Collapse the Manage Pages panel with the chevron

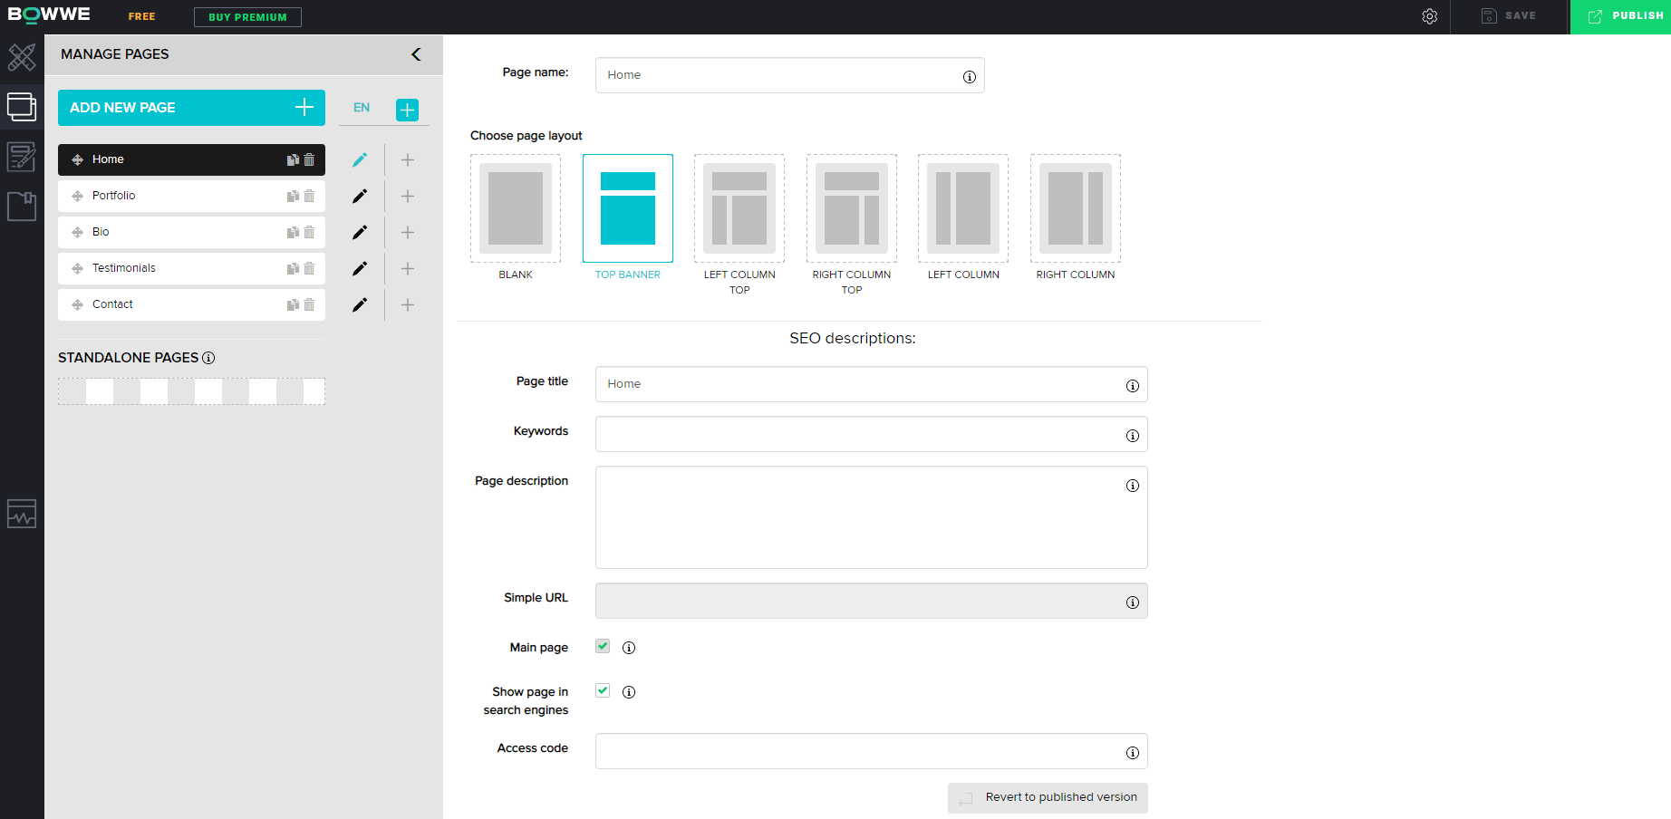click(x=416, y=54)
